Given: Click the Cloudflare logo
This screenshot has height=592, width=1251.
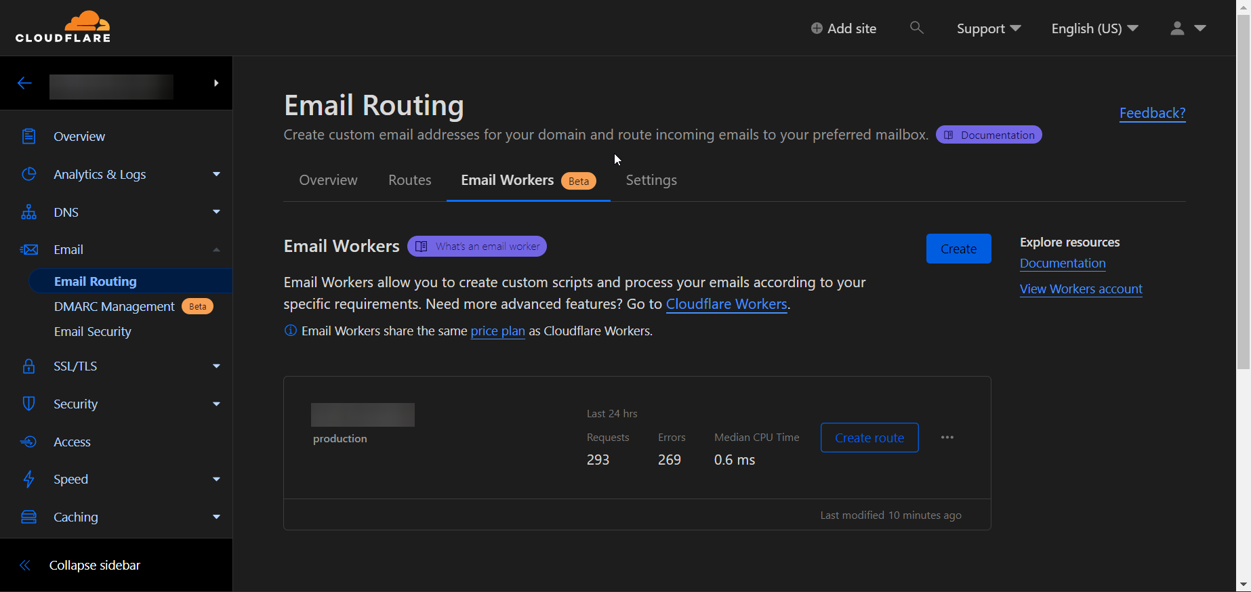Looking at the screenshot, I should tap(63, 27).
